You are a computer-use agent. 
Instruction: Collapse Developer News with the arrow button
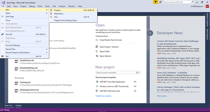tap(150, 33)
